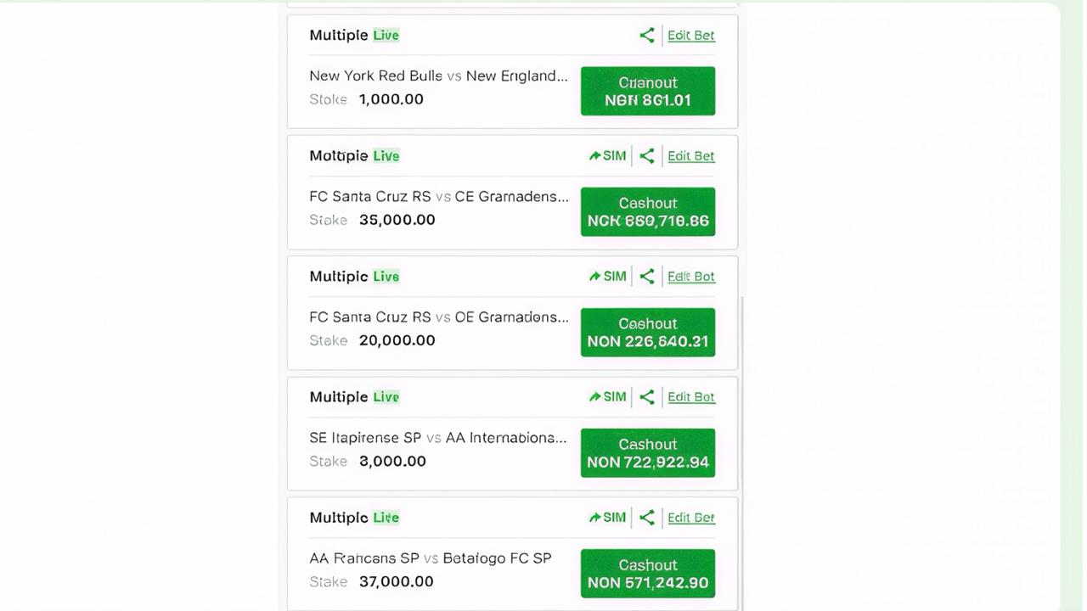The image size is (1087, 611).
Task: Edit Bet for AA Rancans SP match
Action: point(691,517)
